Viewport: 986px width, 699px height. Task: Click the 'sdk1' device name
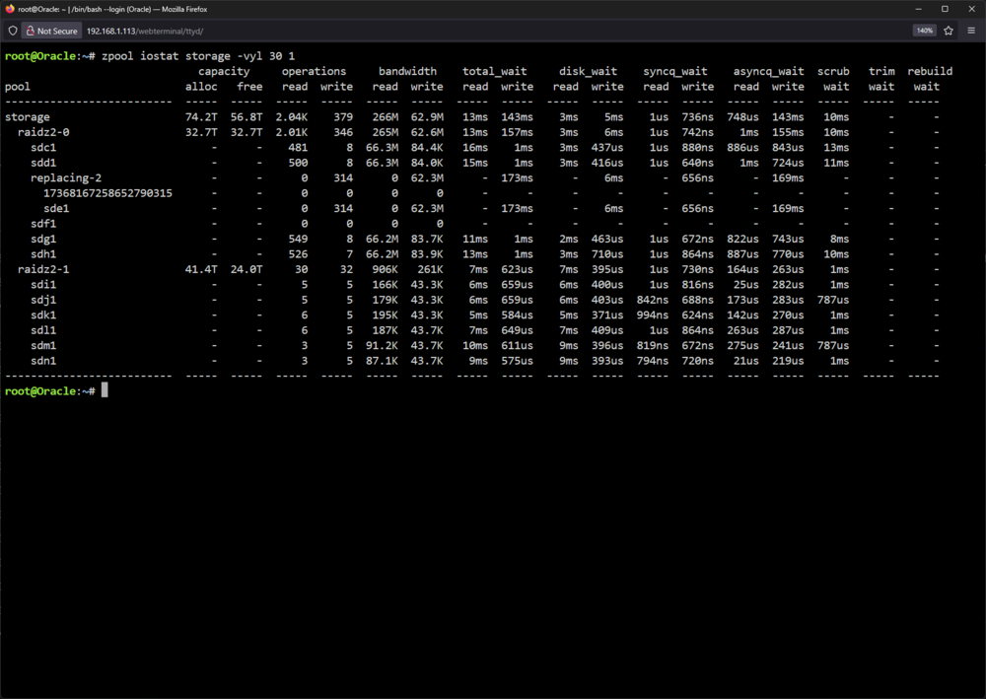[43, 315]
